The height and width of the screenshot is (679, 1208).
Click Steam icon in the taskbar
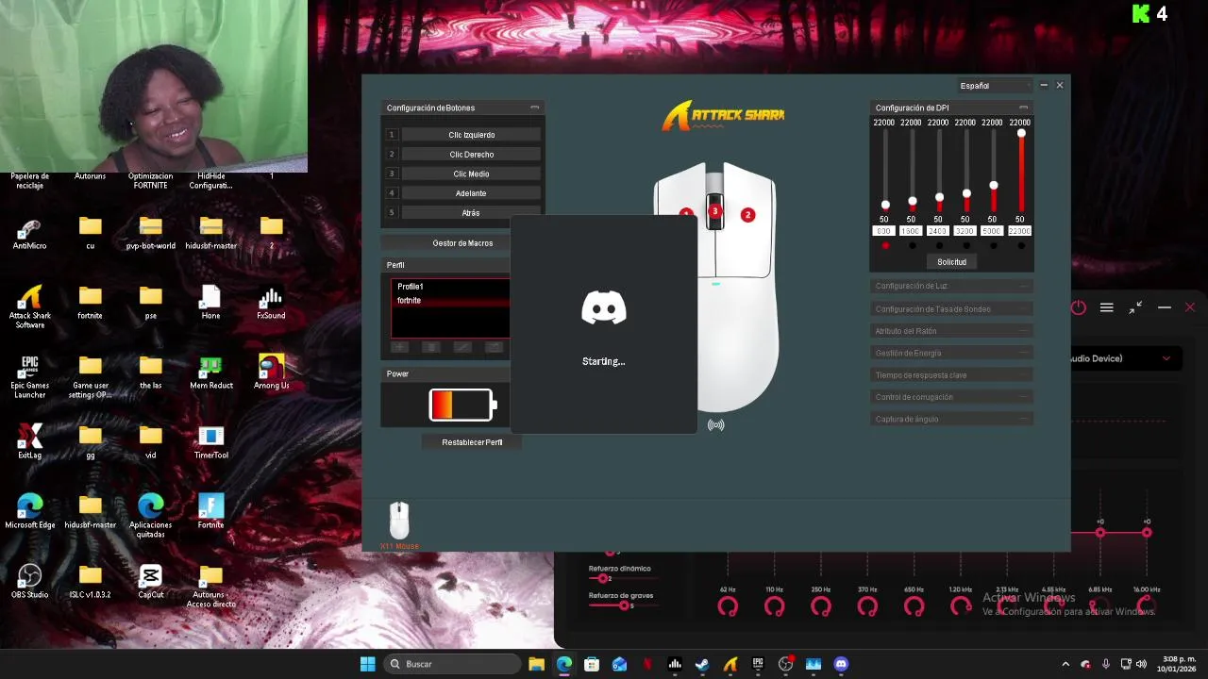702,664
